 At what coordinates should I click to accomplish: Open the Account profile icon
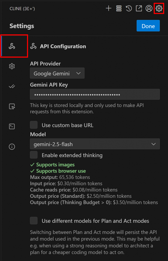[x=149, y=8]
